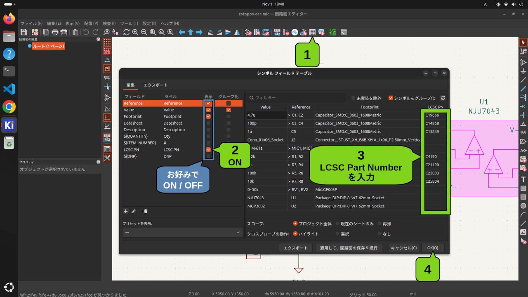This screenshot has width=528, height=297.
Task: Select the ルート (1 ページ) hierarchy item
Action: point(48,46)
